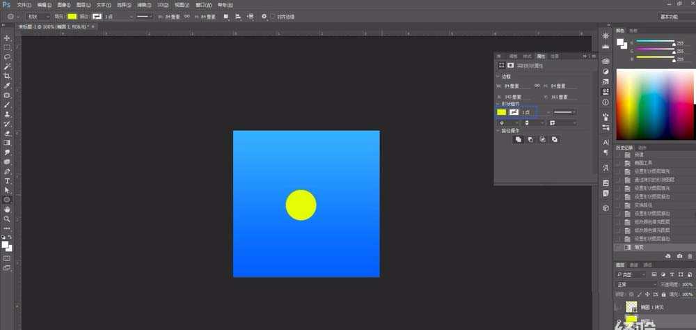Screen dimensions: 696x330
Task: Click the gear settings icon in options bar
Action: (264, 16)
